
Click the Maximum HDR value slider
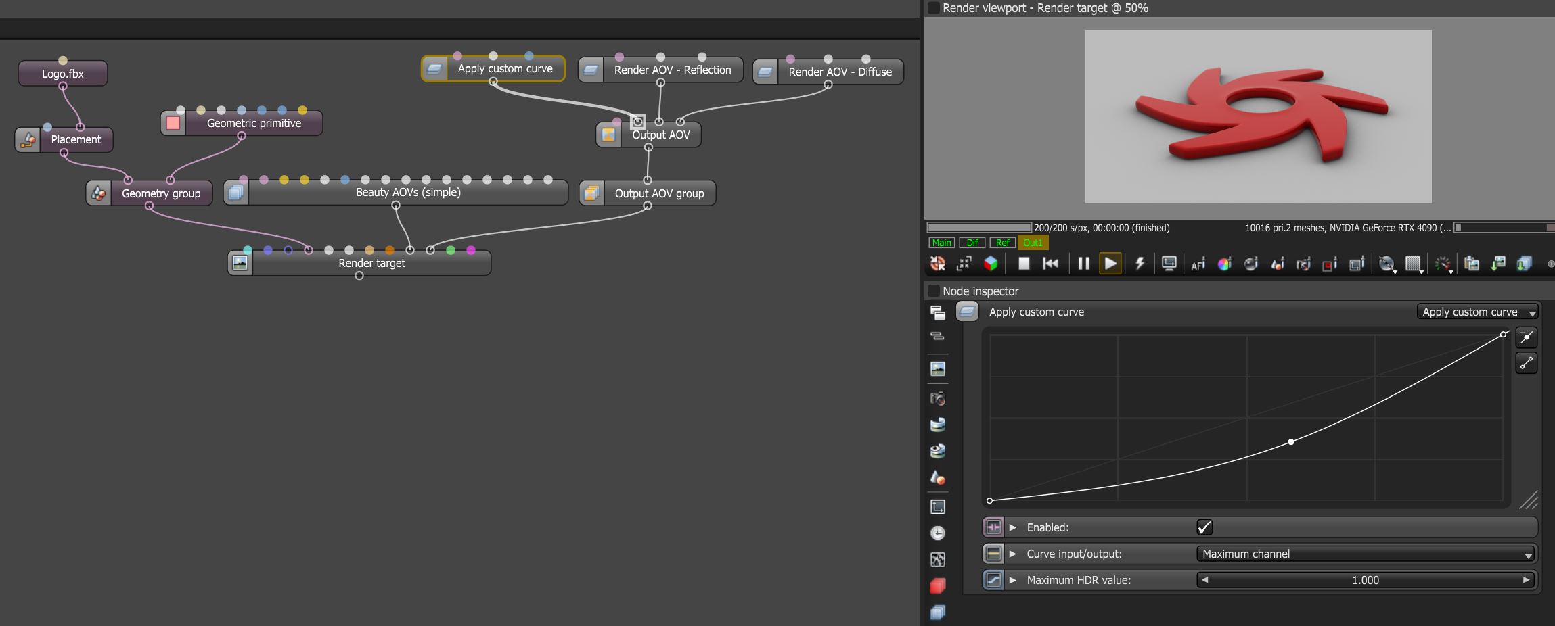(1366, 580)
